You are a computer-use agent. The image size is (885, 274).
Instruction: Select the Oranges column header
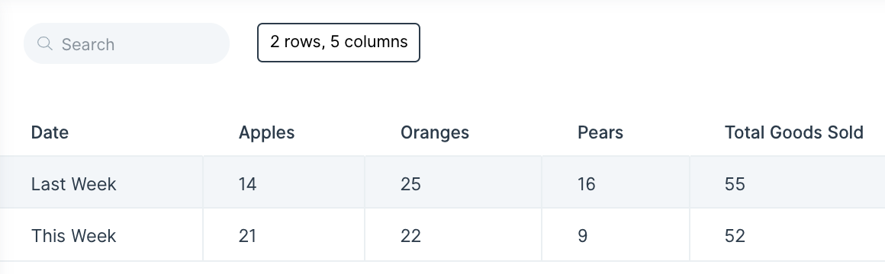tap(435, 132)
